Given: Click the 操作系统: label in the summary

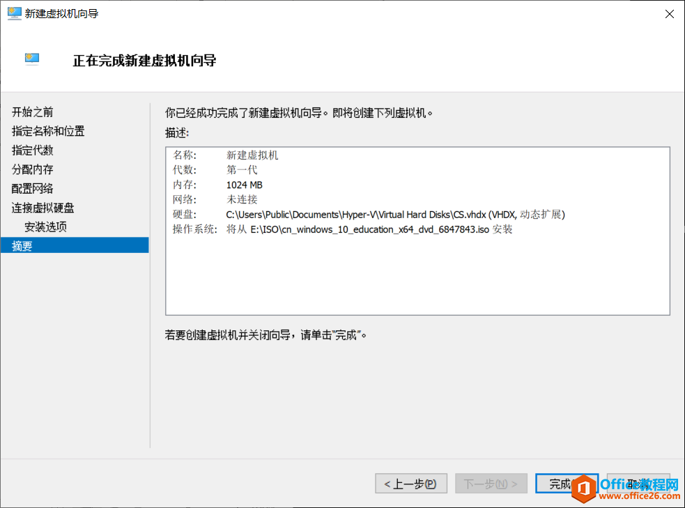Looking at the screenshot, I should point(195,229).
